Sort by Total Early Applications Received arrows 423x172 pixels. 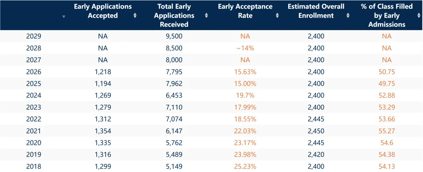click(206, 16)
